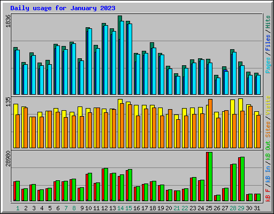The image size is (274, 214).
Task: Select weekend day label 15
Action: (128, 208)
